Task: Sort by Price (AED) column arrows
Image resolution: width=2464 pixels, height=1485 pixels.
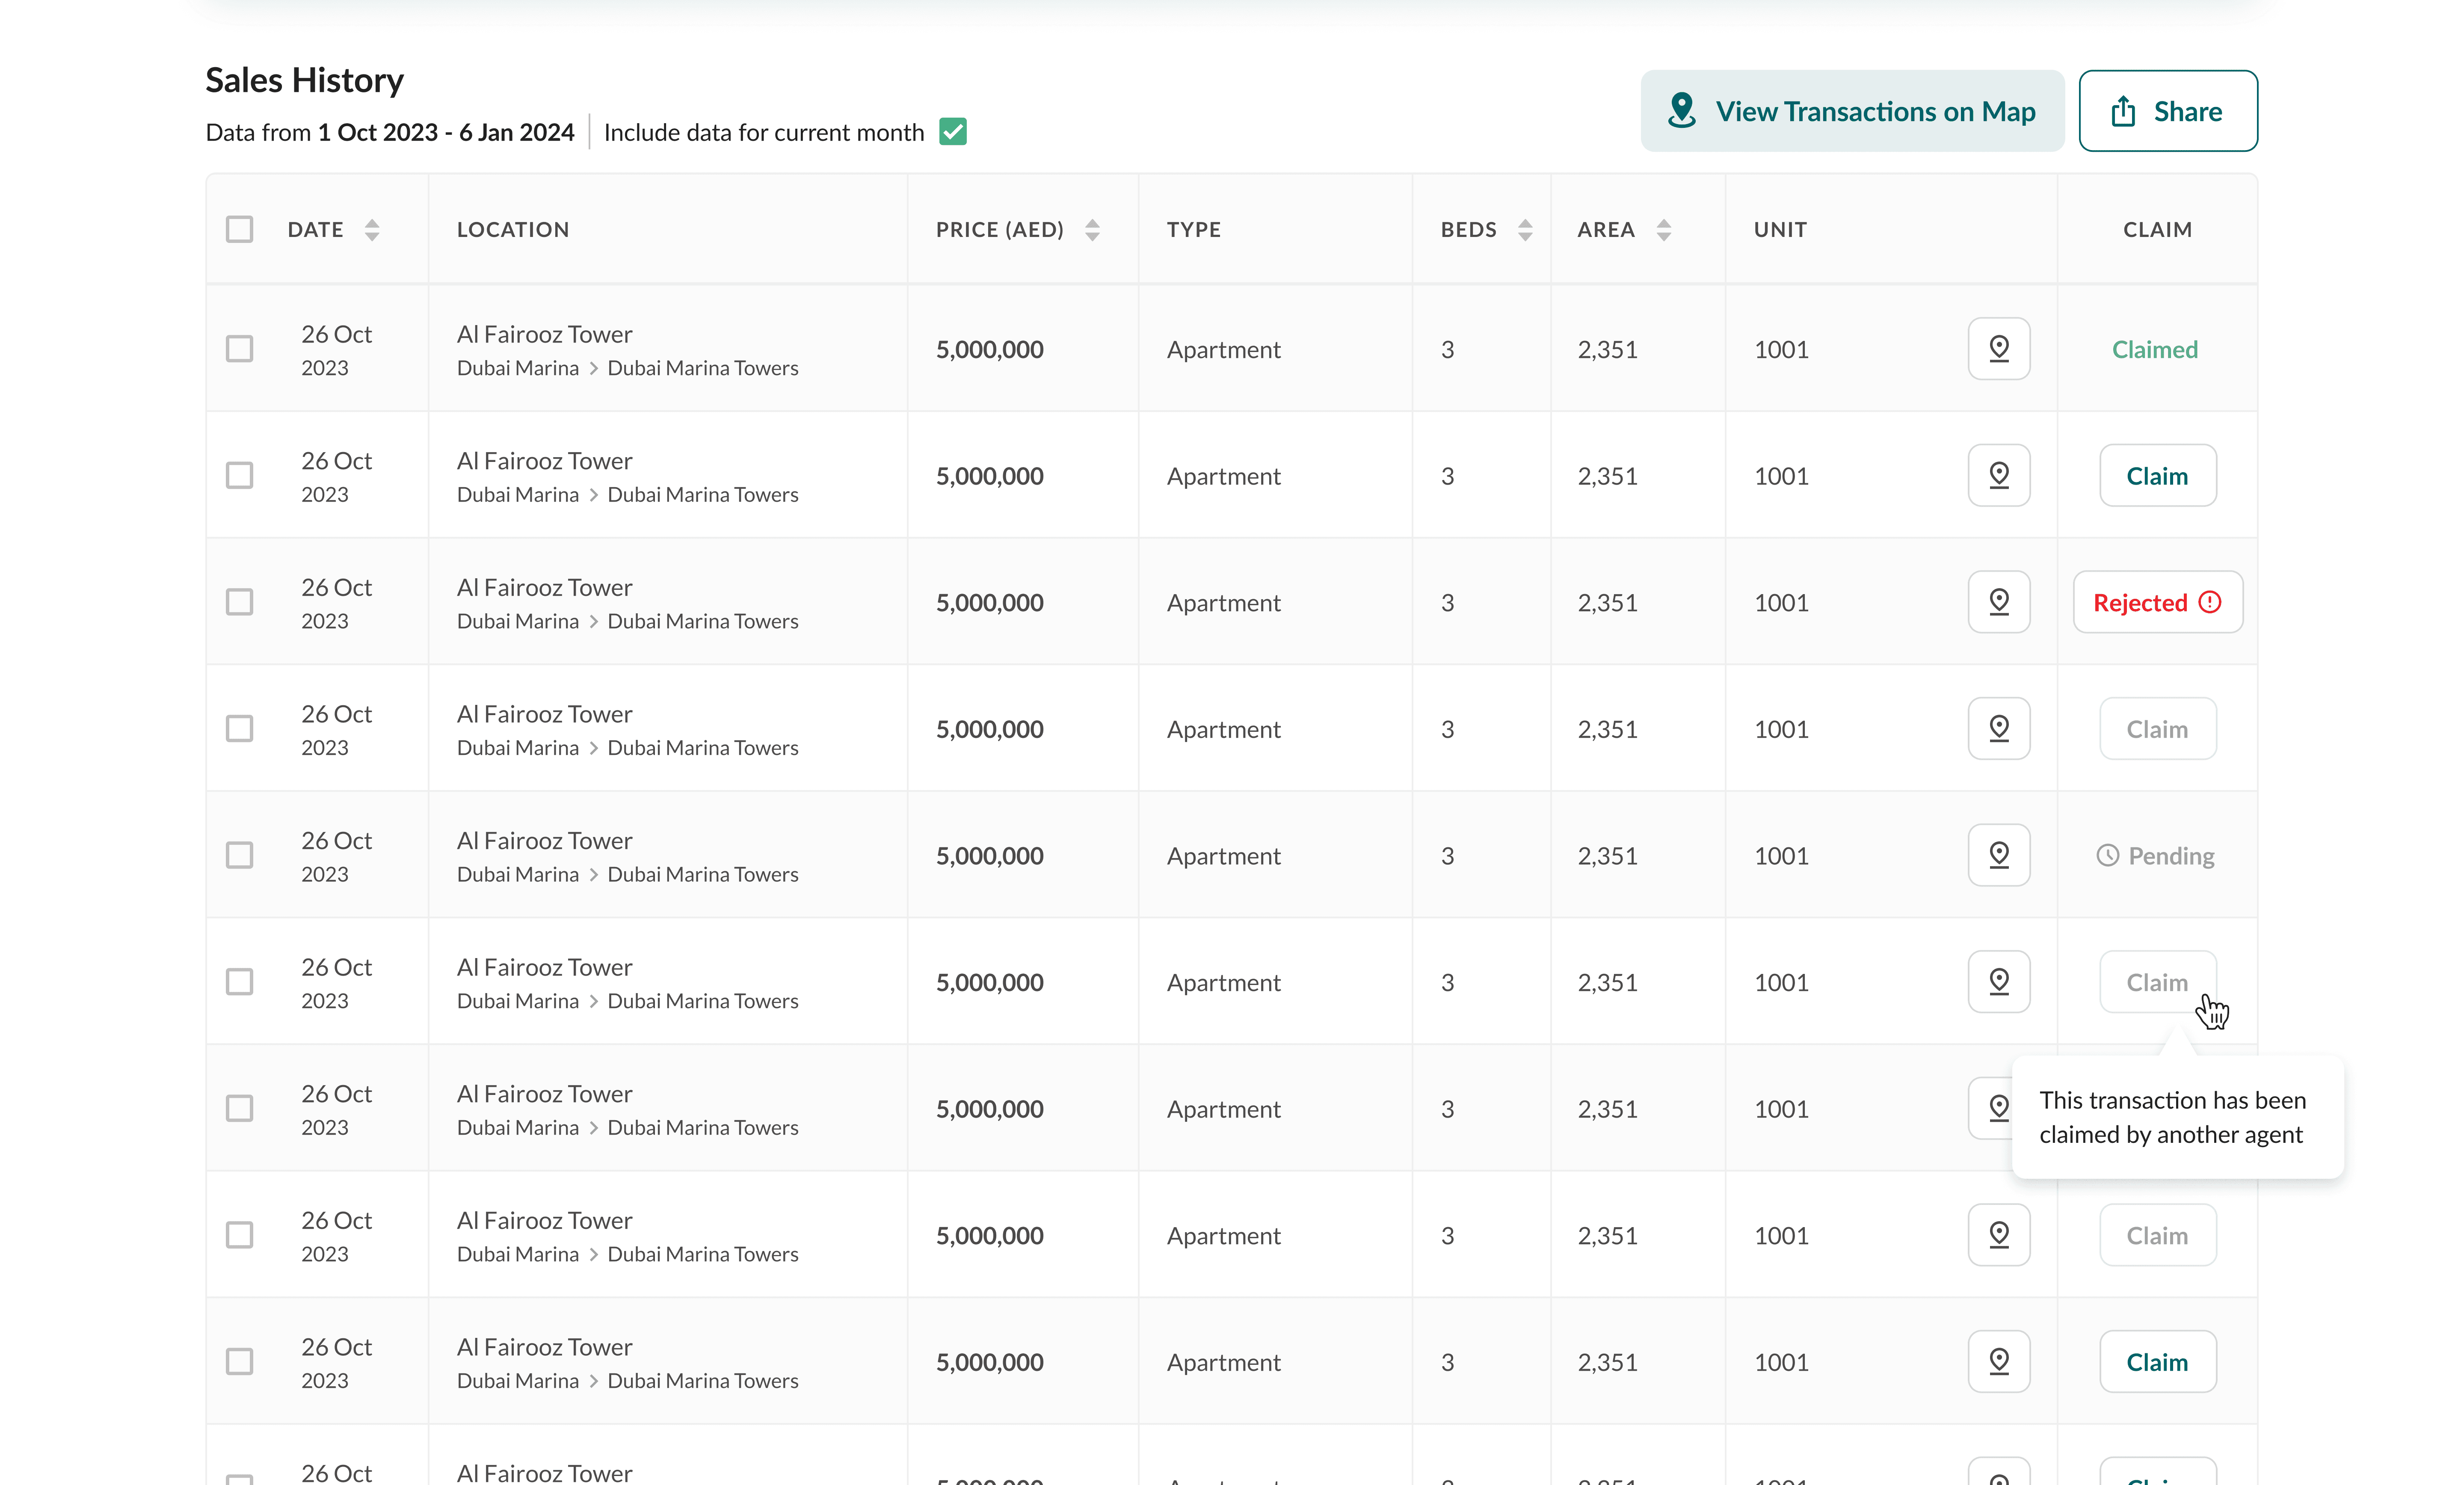Action: tap(1092, 230)
